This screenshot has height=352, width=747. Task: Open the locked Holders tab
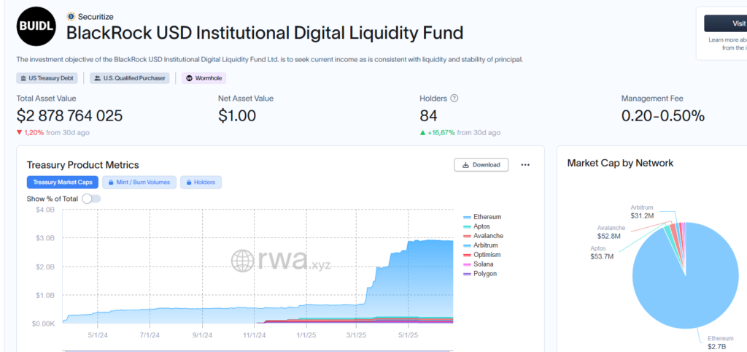click(201, 183)
